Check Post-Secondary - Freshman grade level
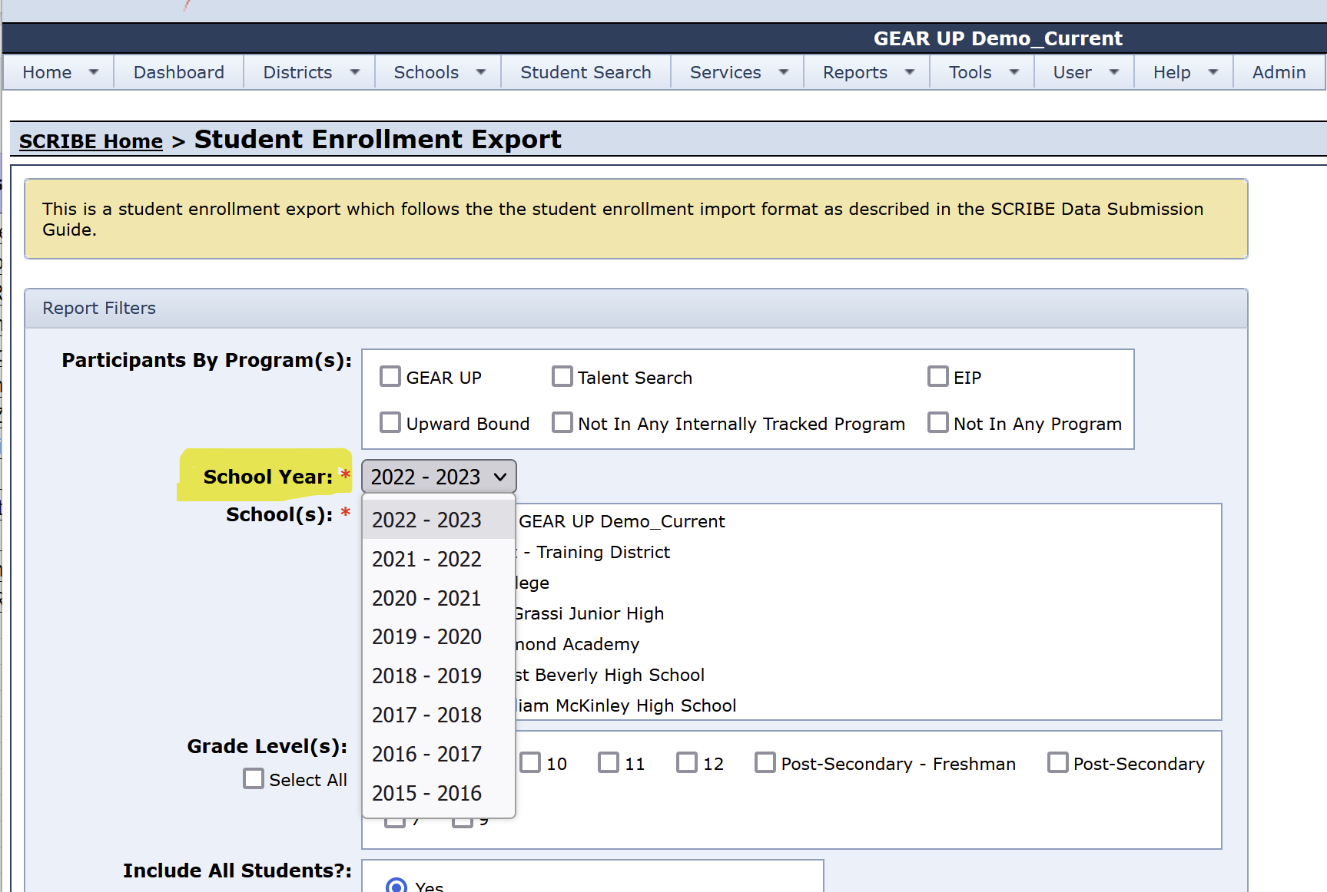 pos(765,762)
